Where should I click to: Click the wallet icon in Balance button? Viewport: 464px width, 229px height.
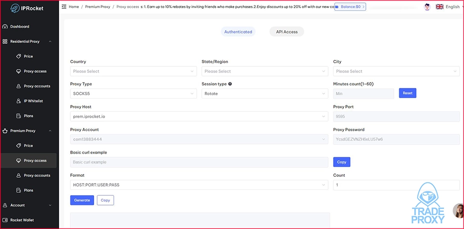[x=337, y=7]
